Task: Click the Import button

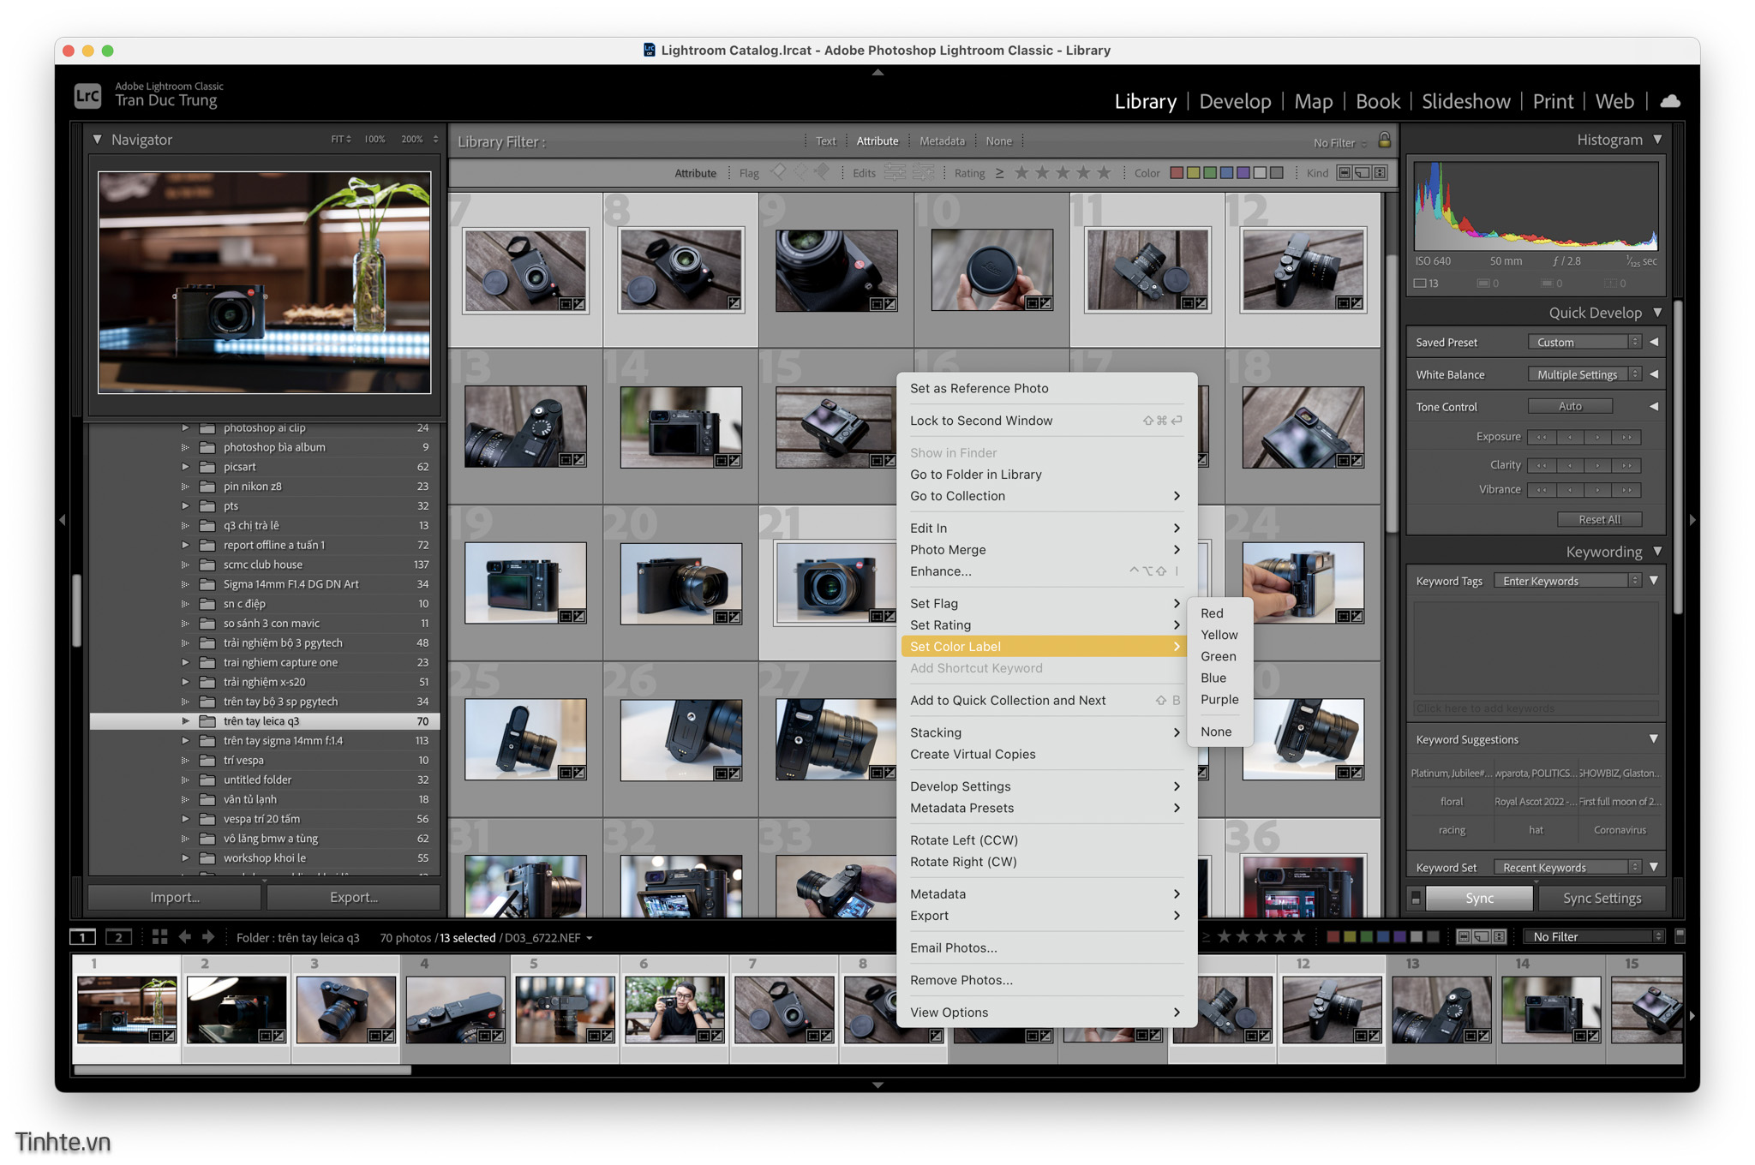Action: point(175,897)
